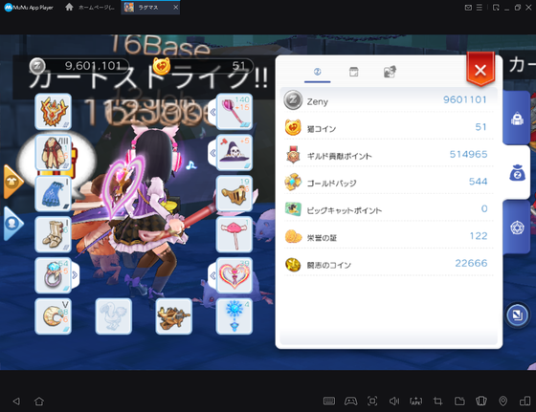This screenshot has width=536, height=412.
Task: Switch to the exchange items tab
Action: [x=390, y=72]
